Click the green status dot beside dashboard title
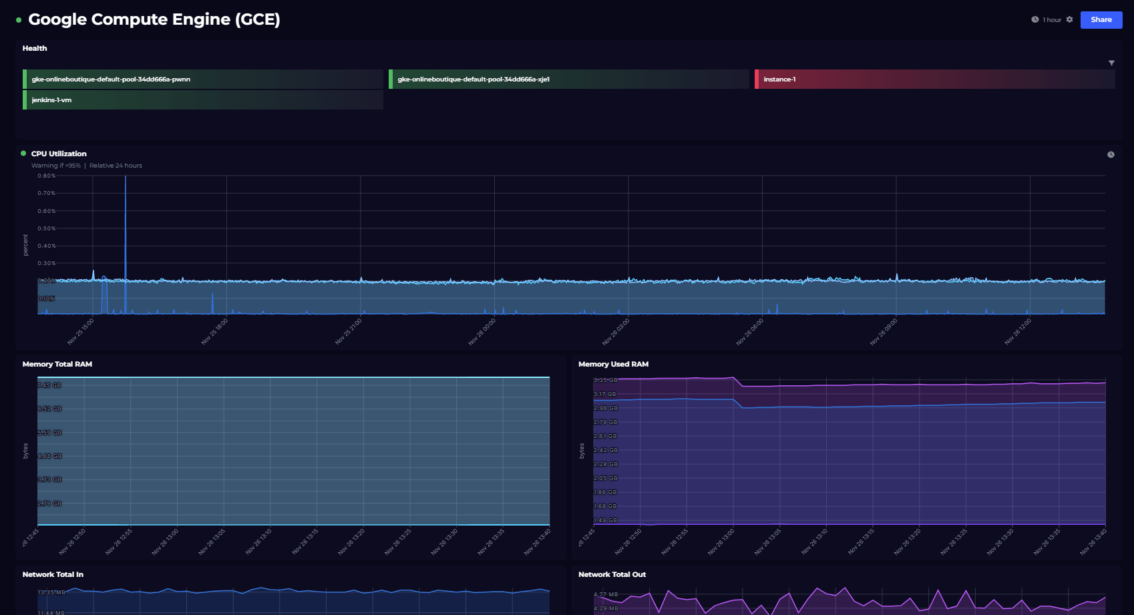Screen dimensions: 1134x615 (19, 20)
